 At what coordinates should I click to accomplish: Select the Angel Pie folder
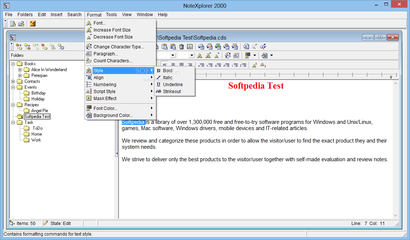(40, 111)
